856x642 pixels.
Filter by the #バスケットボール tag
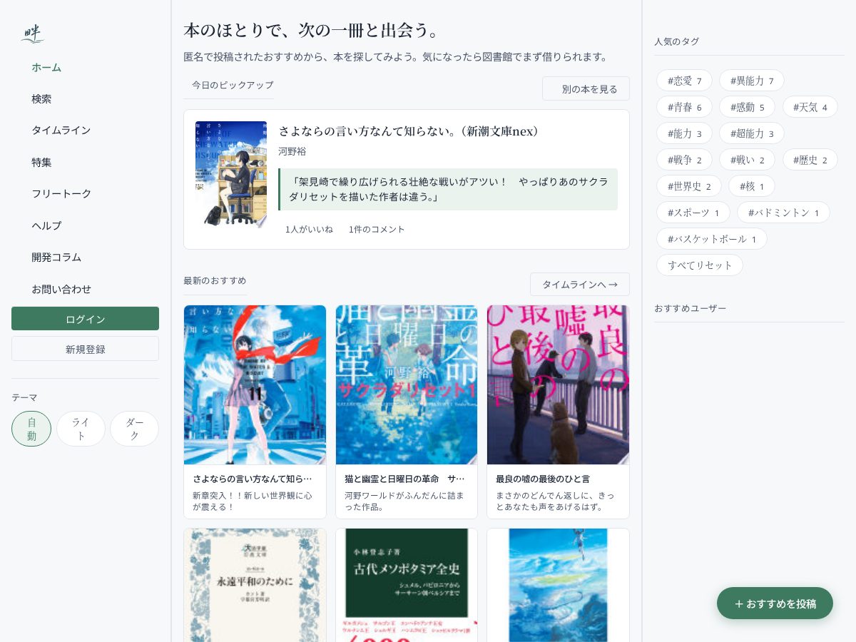(711, 239)
